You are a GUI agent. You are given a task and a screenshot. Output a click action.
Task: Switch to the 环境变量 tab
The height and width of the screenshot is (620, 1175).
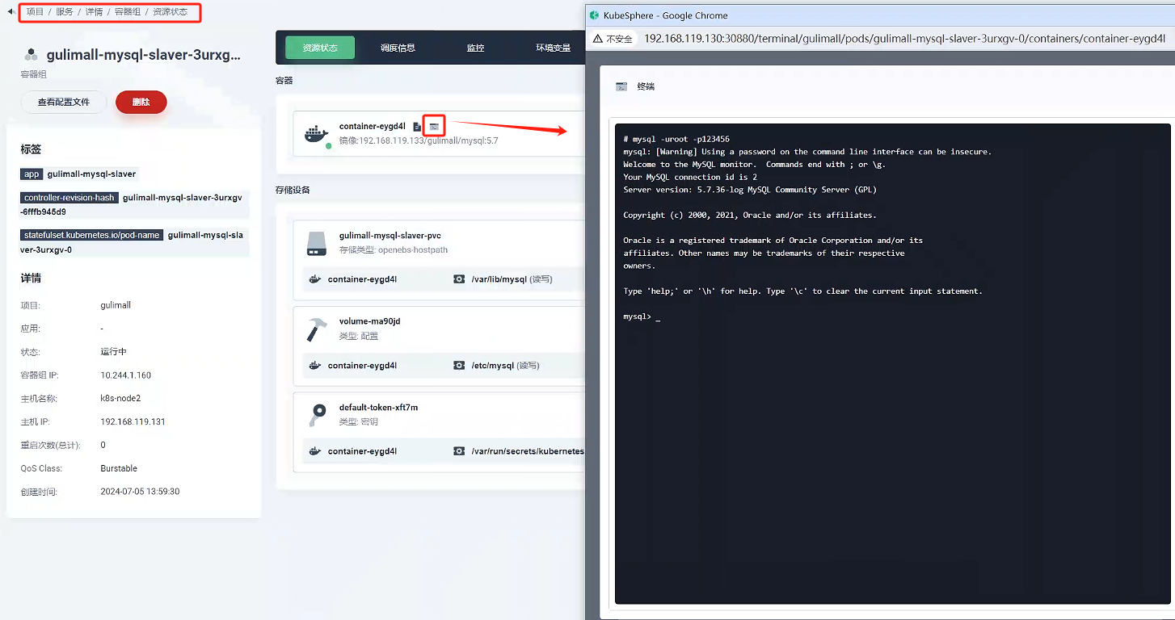(553, 48)
